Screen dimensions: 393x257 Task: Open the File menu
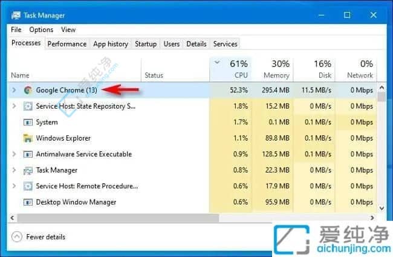click(x=16, y=30)
